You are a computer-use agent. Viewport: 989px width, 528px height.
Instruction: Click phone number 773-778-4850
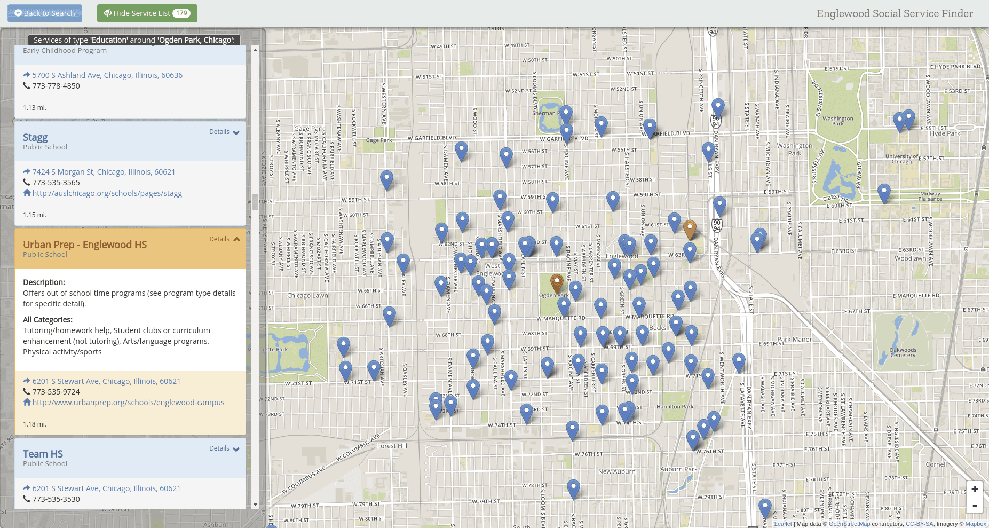click(56, 86)
